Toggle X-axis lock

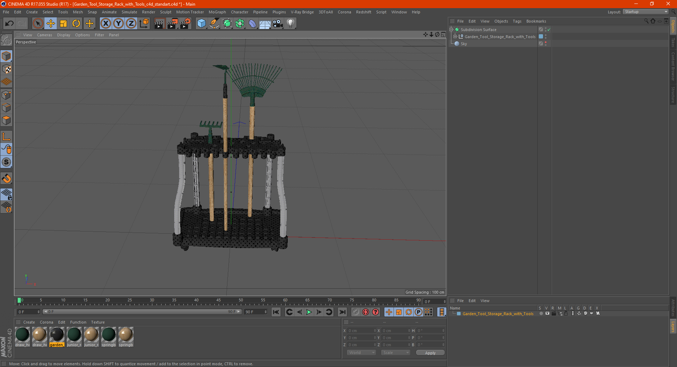point(105,24)
